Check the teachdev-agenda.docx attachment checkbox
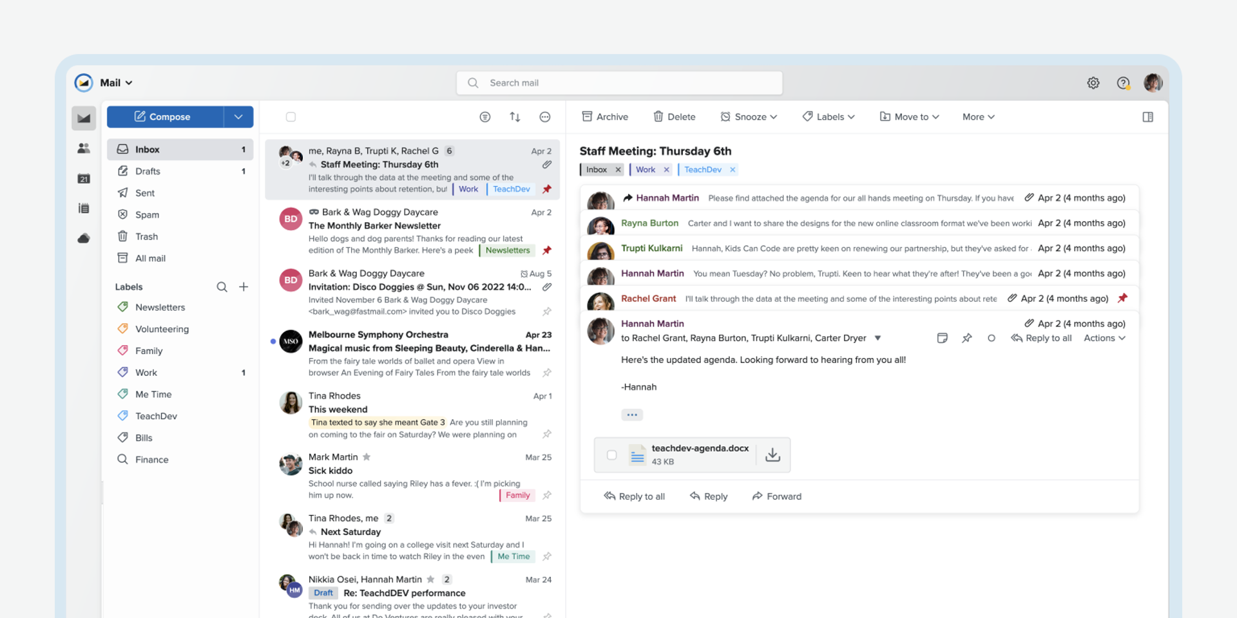The width and height of the screenshot is (1237, 618). 611,455
